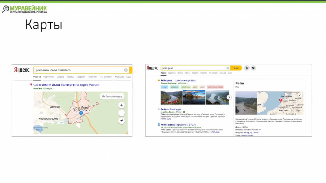
Task: Click the green badge after ru.wikipedia.org › Рейн
Action: tap(184, 112)
